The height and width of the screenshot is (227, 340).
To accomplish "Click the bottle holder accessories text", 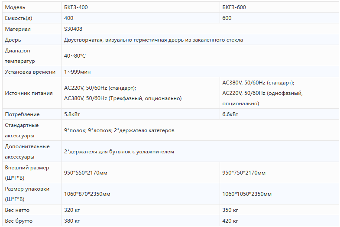I will (119, 152).
